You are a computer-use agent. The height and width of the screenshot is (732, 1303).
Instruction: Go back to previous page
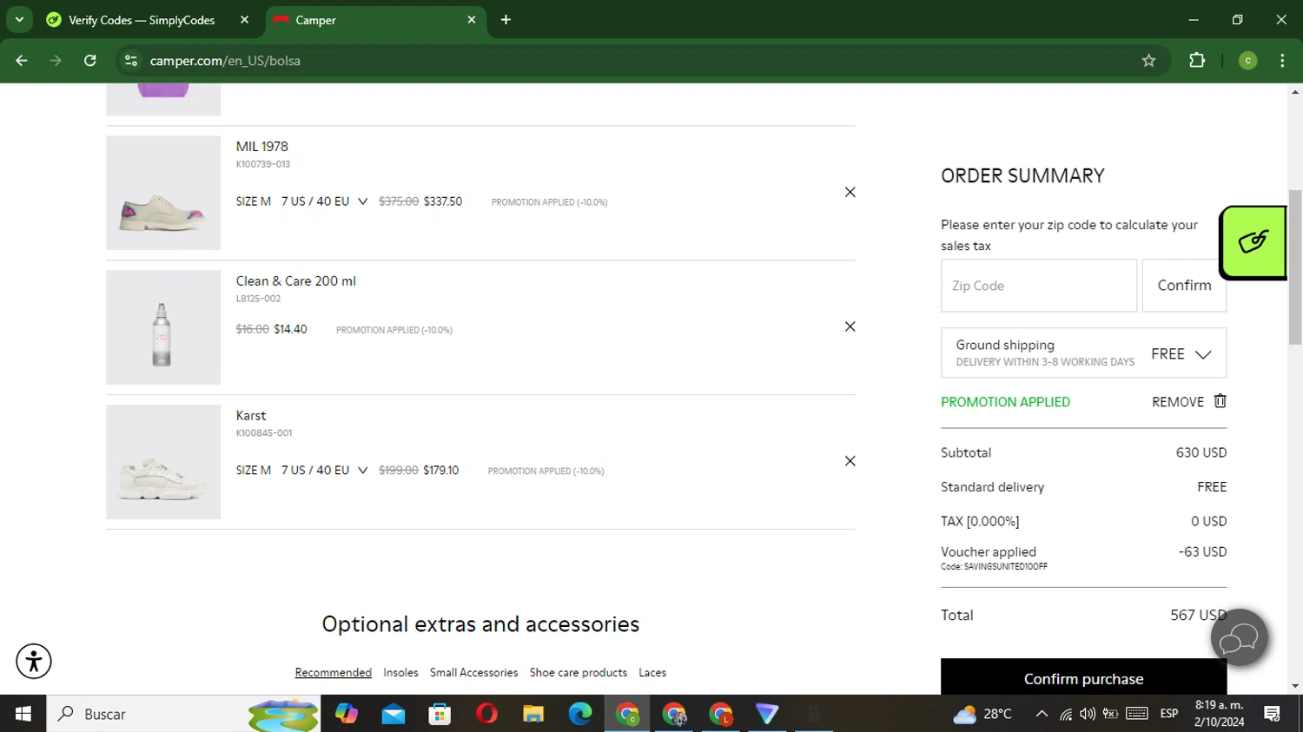[x=22, y=61]
